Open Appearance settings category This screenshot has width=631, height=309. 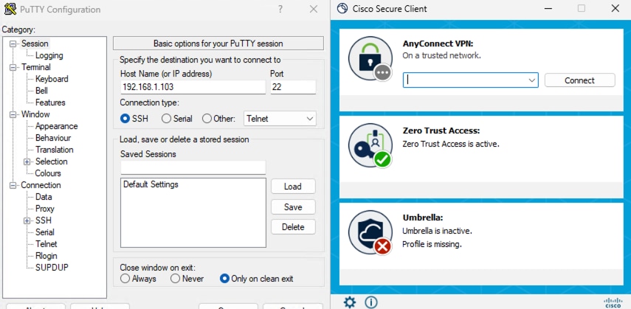click(56, 126)
